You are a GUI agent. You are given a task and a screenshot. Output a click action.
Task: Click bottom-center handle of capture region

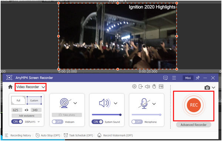click(x=118, y=69)
